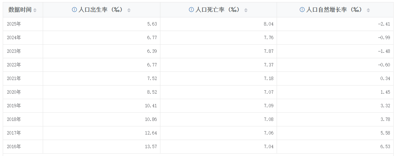
Task: Click natural growth value 5.58
Action: 385,133
